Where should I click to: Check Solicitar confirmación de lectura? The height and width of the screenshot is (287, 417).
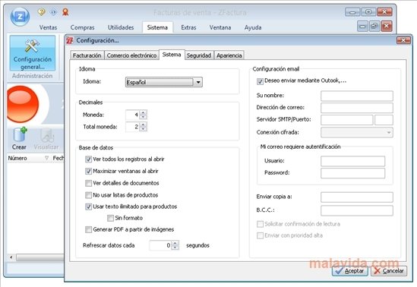click(x=260, y=224)
